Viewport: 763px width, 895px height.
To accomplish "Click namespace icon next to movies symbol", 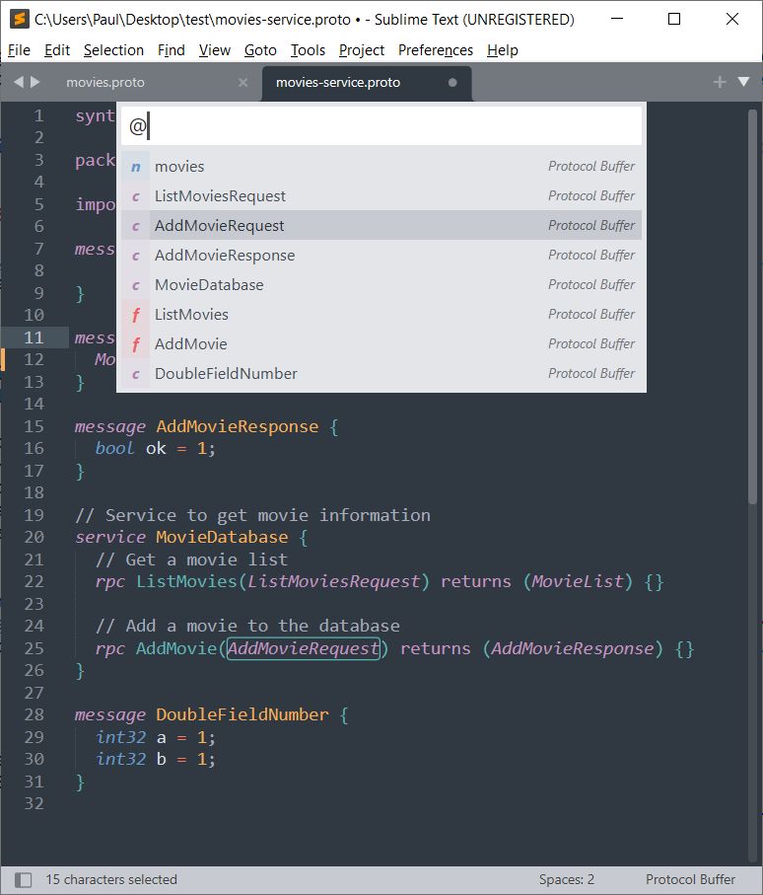I will pos(136,167).
